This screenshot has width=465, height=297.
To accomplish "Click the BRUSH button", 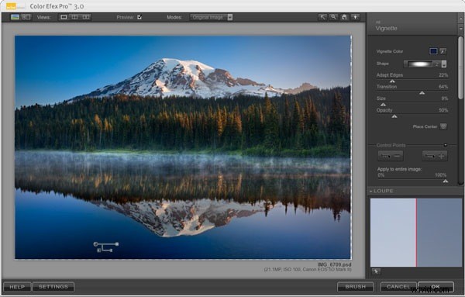I will (x=355, y=287).
